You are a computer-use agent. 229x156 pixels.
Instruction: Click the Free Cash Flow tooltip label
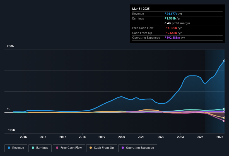[143, 28]
